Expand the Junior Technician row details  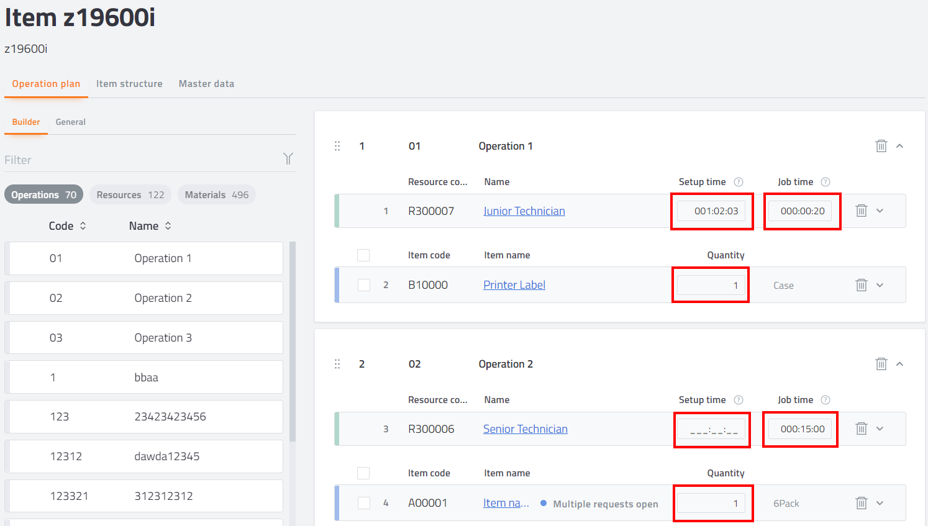click(880, 211)
